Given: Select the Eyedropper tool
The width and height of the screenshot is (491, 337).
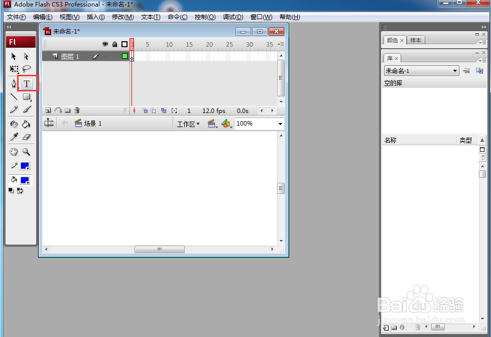Looking at the screenshot, I should click(14, 137).
